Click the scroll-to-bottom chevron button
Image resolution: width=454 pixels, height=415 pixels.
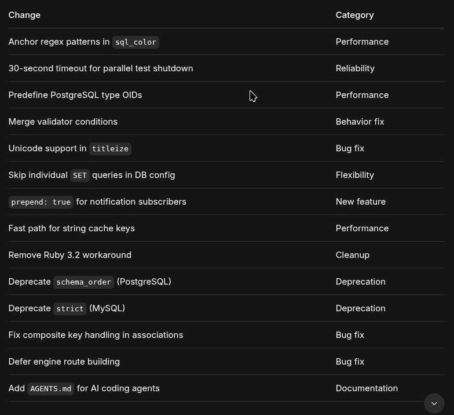tap(434, 403)
